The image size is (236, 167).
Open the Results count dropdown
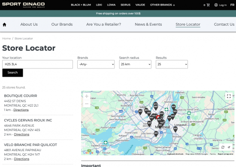(172, 64)
